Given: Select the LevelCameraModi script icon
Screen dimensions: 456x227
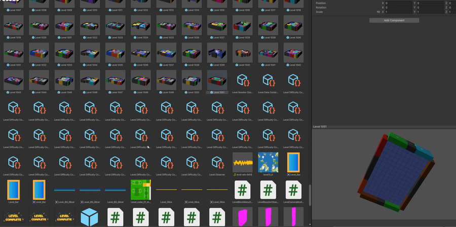Looking at the screenshot, I should pos(293,190).
